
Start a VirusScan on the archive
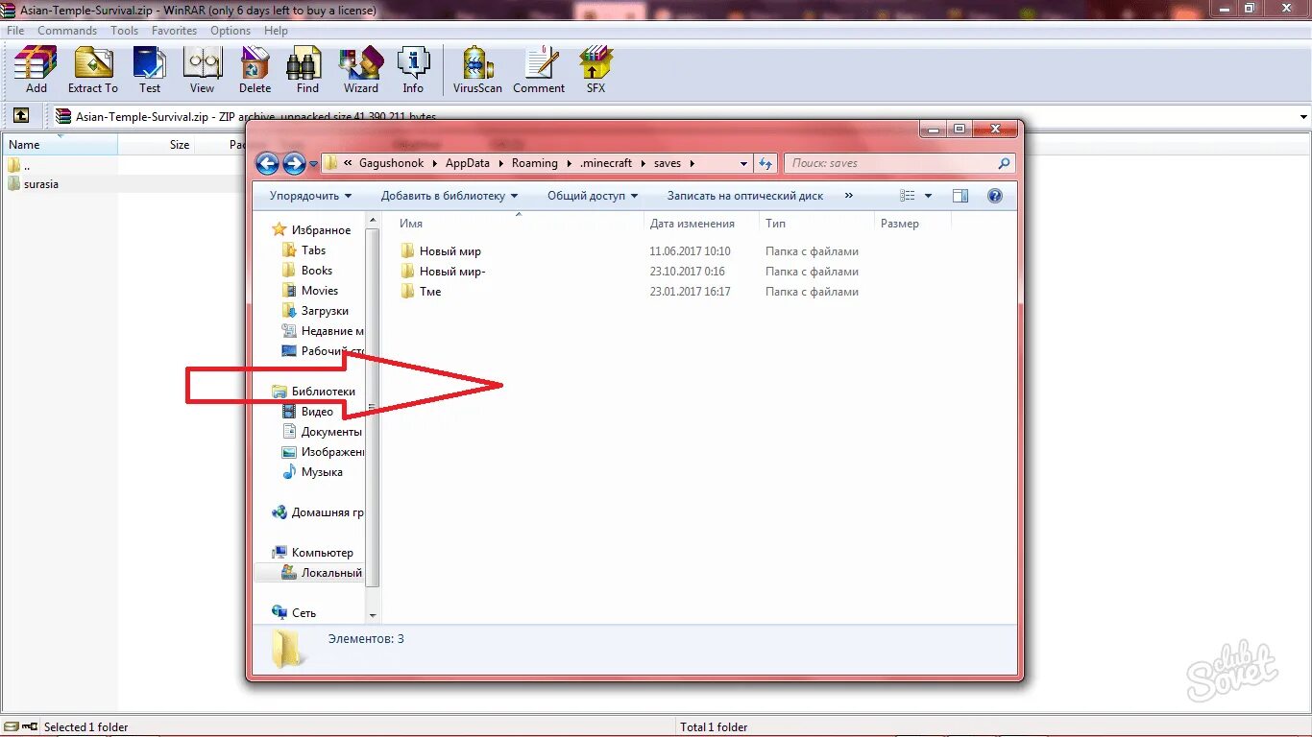[478, 69]
